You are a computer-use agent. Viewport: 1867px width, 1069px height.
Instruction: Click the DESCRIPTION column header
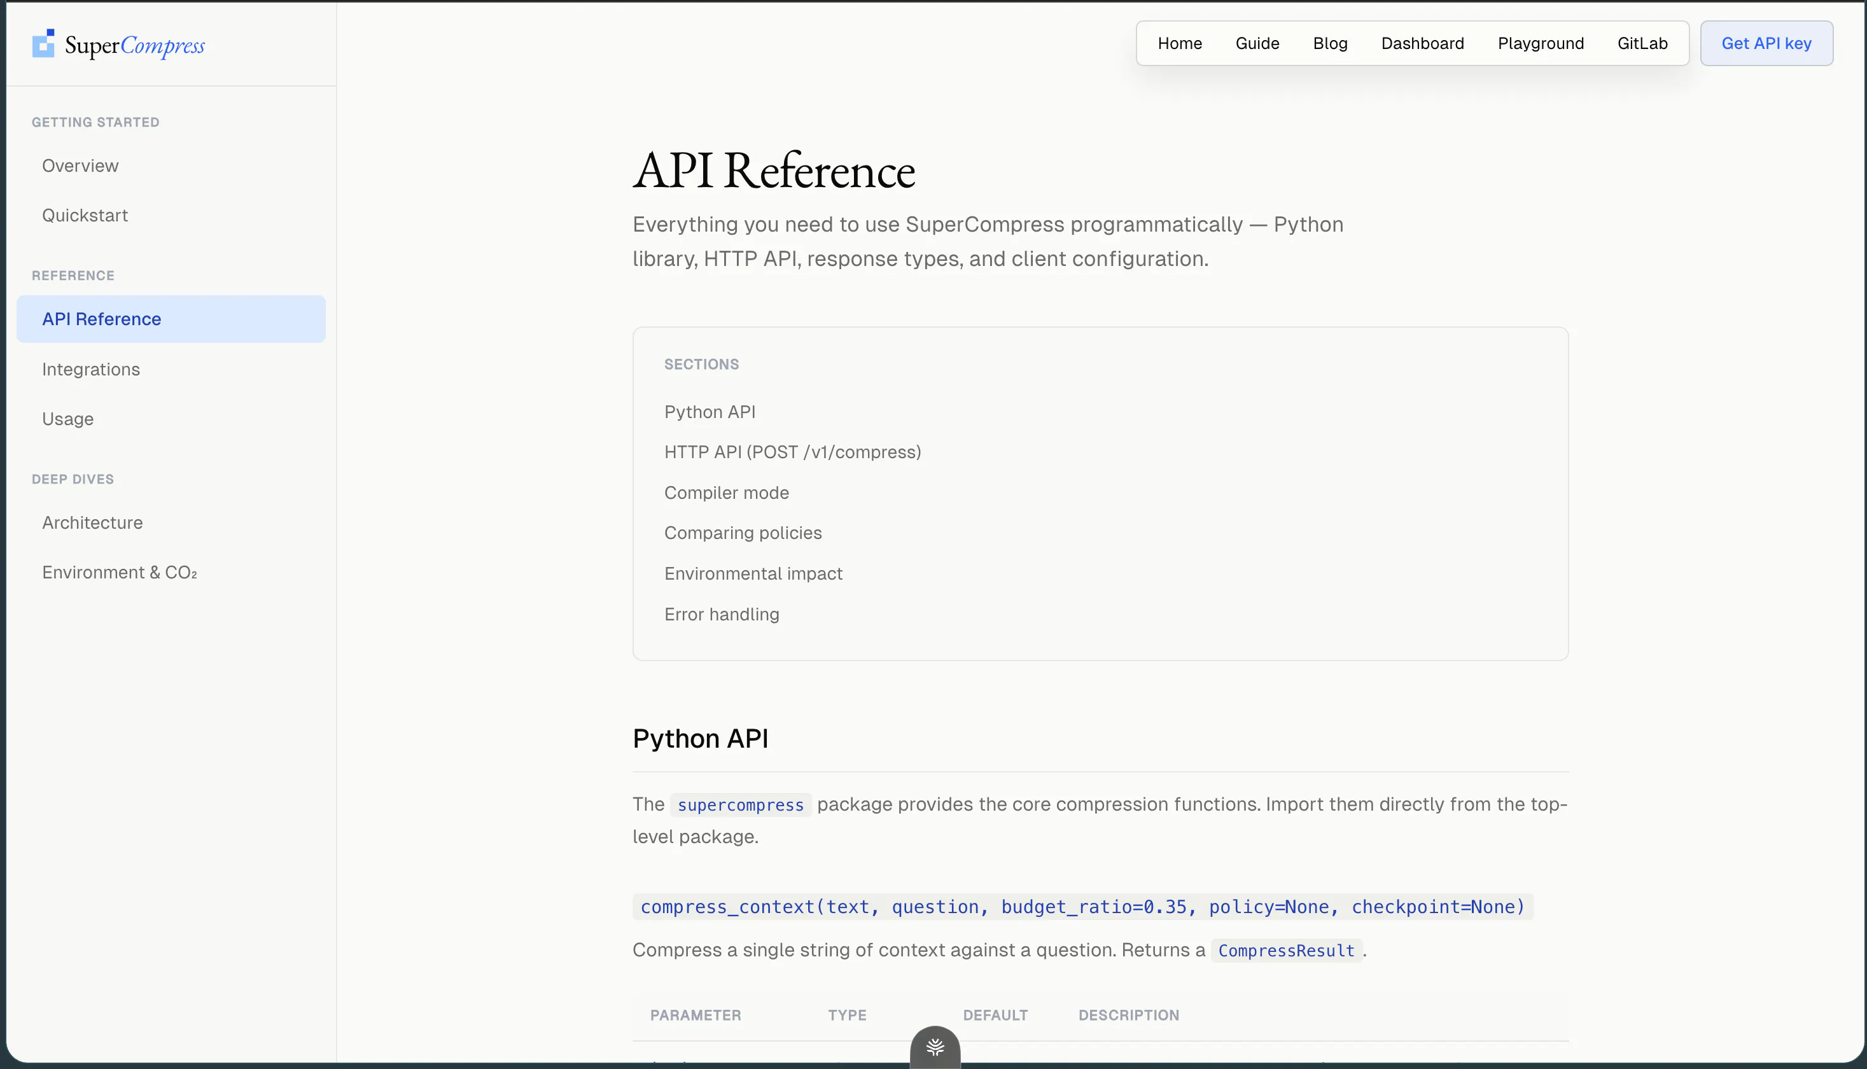click(x=1128, y=1016)
